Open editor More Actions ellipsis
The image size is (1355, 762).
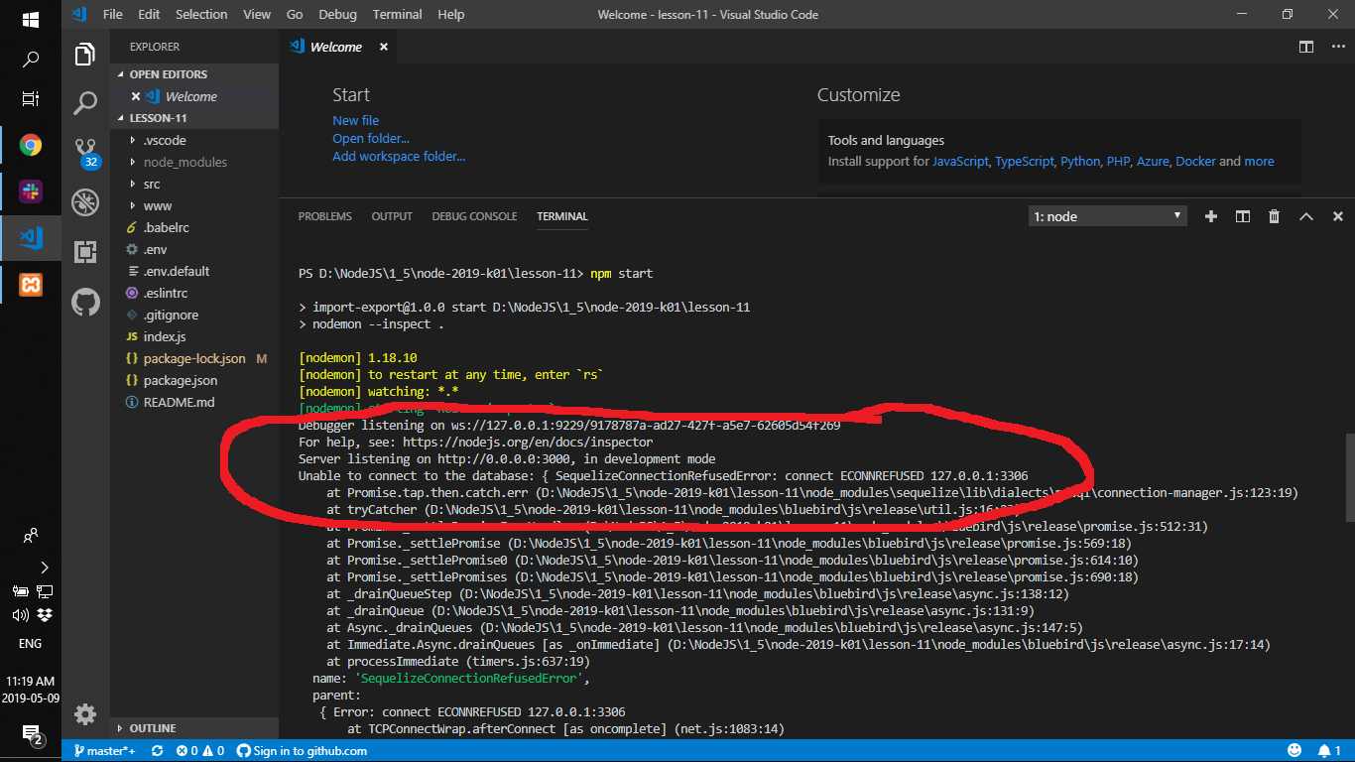pos(1336,47)
